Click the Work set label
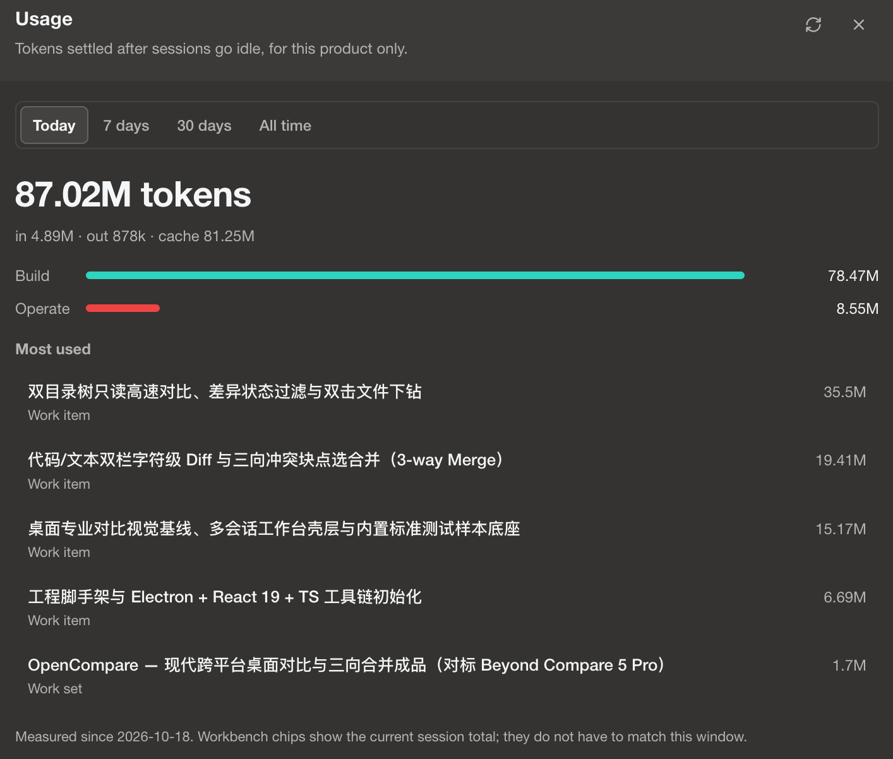 tap(55, 689)
